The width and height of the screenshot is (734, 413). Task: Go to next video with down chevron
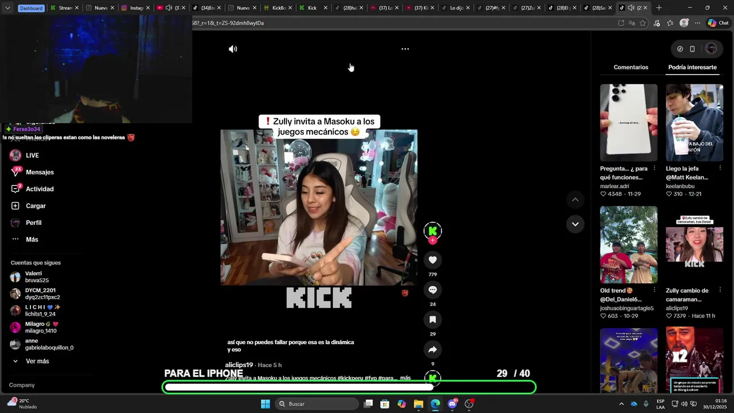575,224
